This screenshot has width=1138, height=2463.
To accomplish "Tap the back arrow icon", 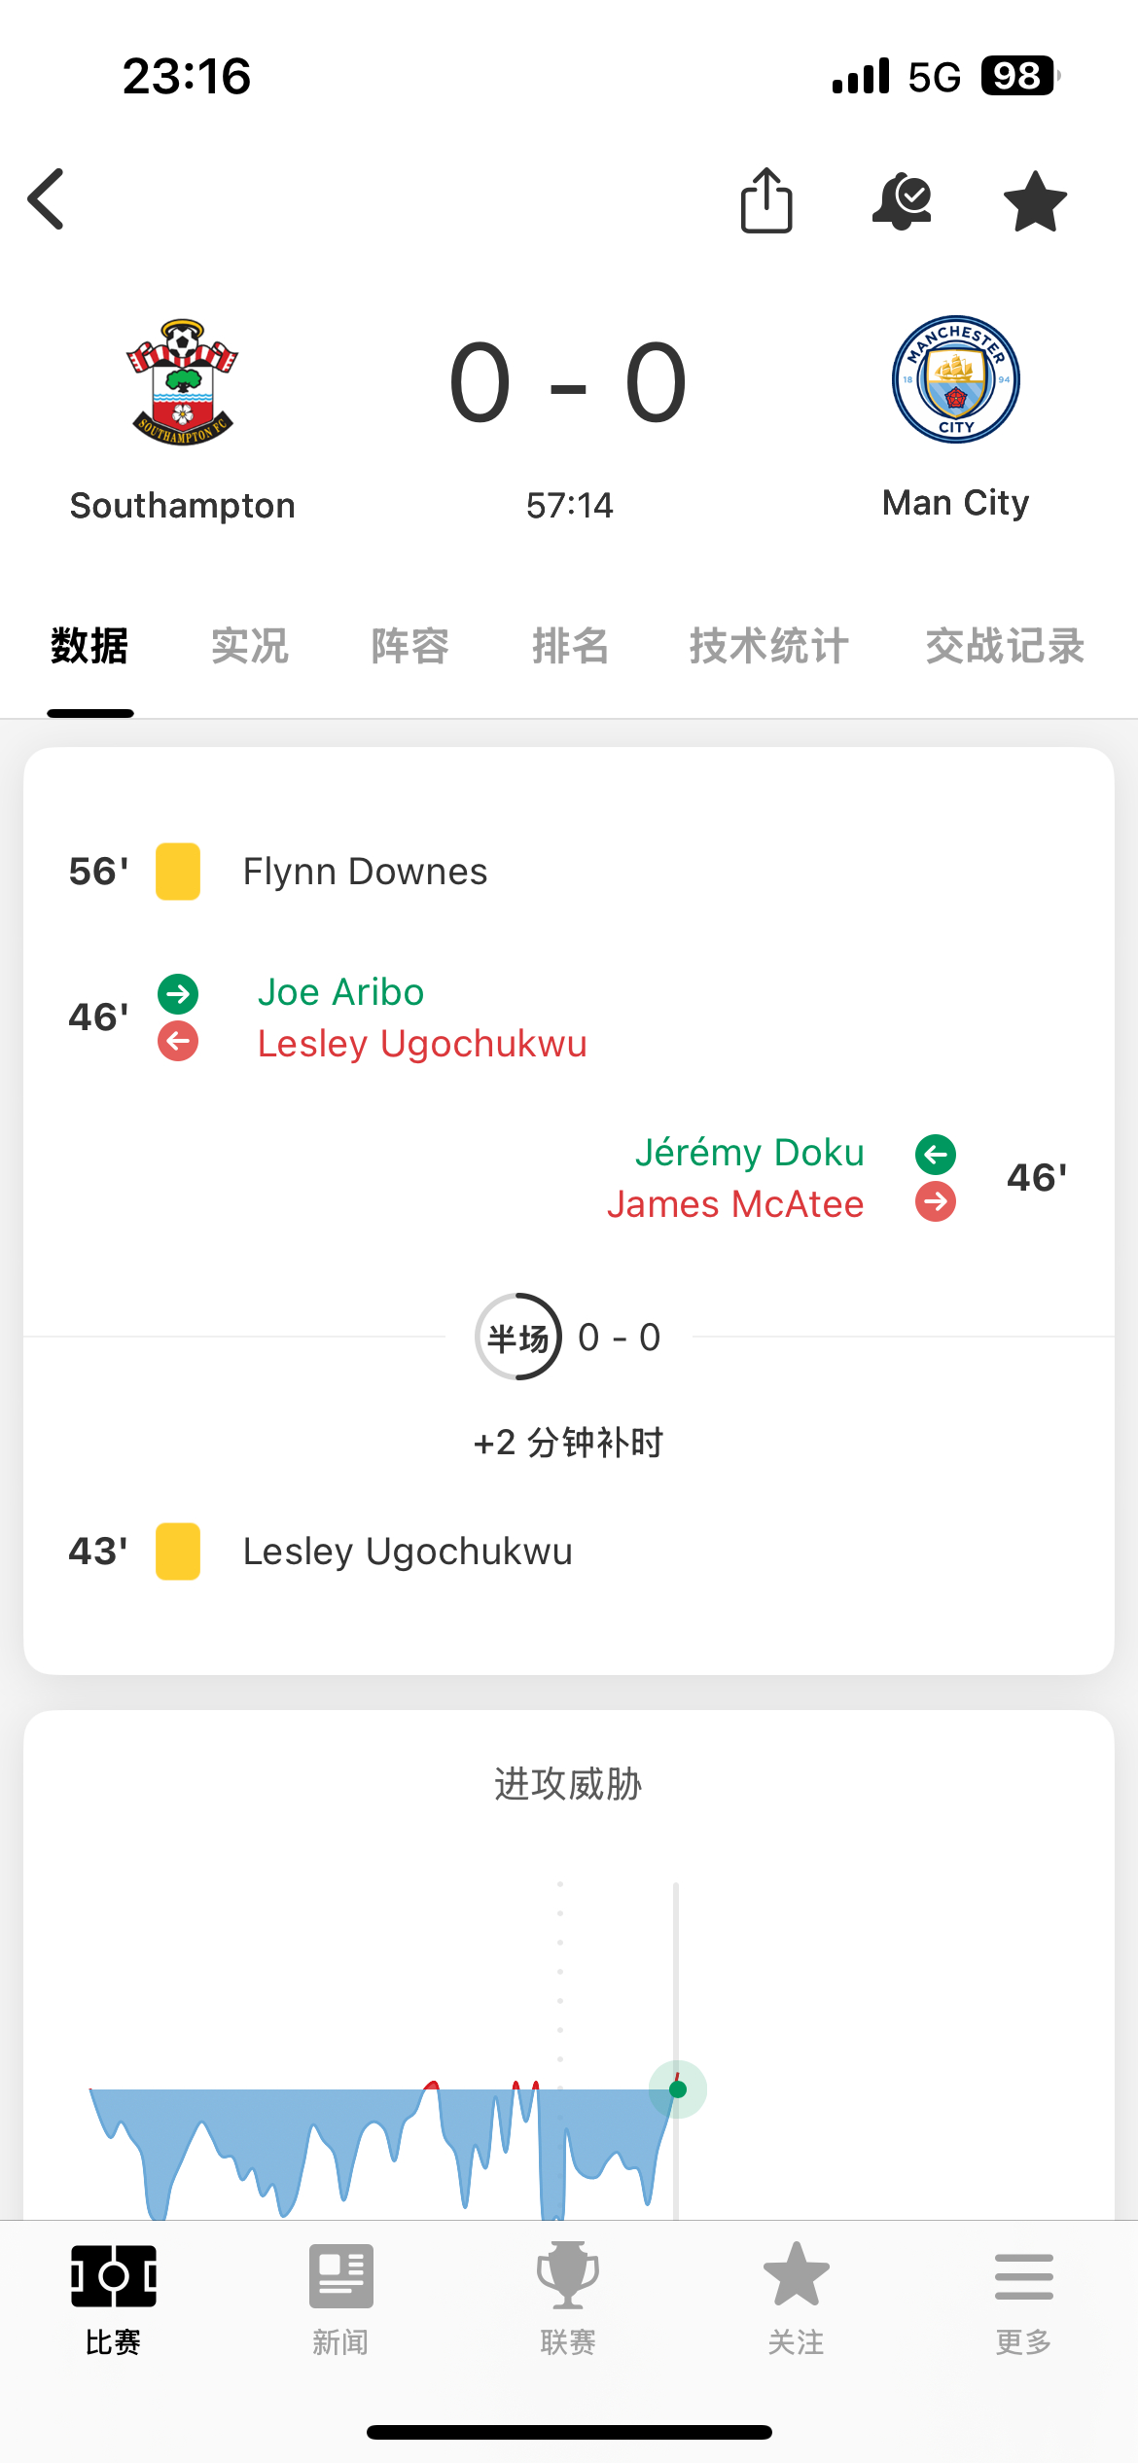I will [x=46, y=199].
